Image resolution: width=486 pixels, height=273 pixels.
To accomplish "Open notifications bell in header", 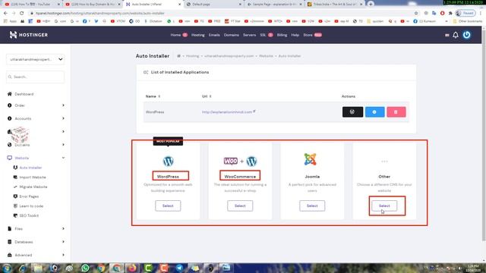I will [456, 35].
